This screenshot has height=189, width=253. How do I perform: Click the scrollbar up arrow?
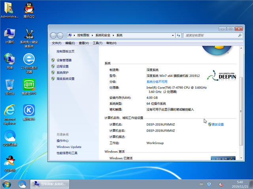click(x=241, y=48)
